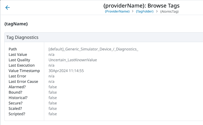Click the false value beside Alarmed?
The image size is (203, 125).
(53, 87)
